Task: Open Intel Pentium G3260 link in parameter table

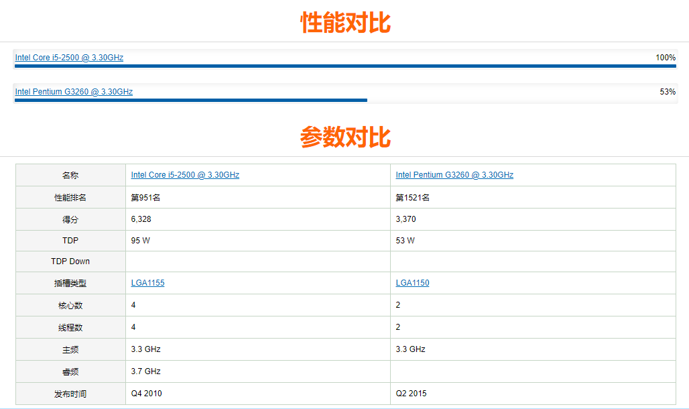Action: [454, 175]
